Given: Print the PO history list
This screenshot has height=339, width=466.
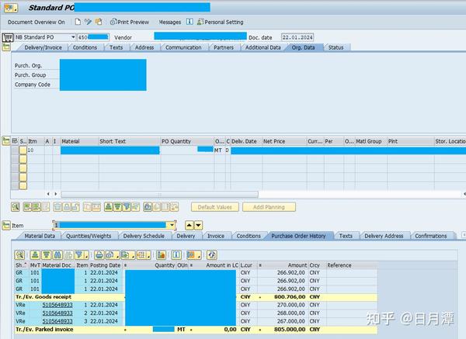Looking at the screenshot, I should 99,254.
